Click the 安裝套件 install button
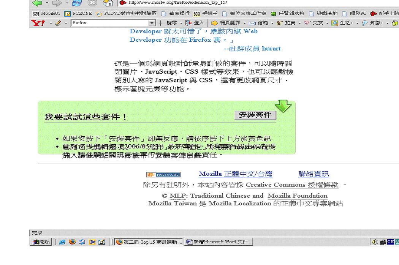Screen dimensions: 399x265 (255, 115)
